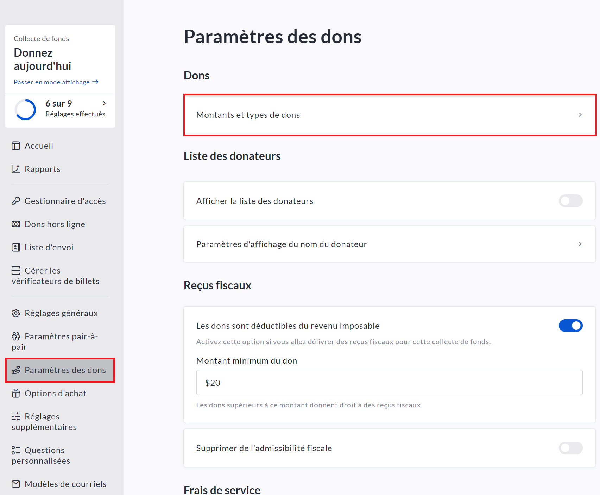Click the circular setup progress indicator

(25, 110)
